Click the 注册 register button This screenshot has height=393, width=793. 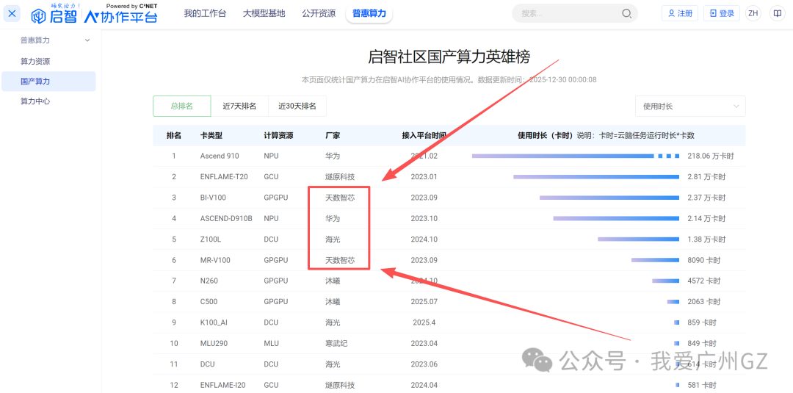679,13
